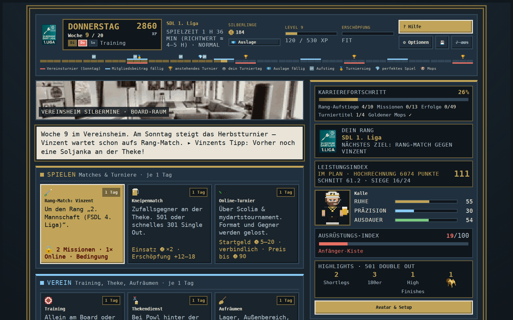Click the golden Mops icon in Highlights
The width and height of the screenshot is (513, 320).
451,283
